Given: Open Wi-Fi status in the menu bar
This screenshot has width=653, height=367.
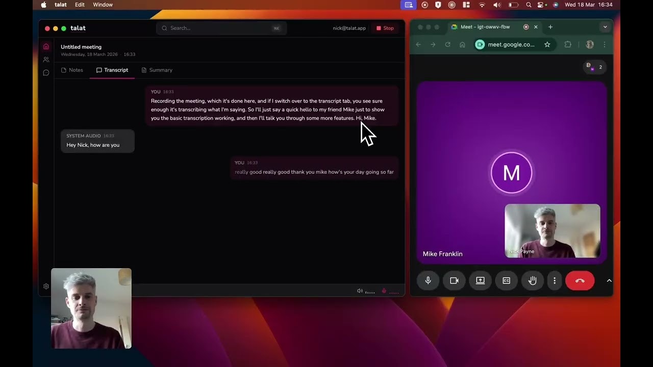Looking at the screenshot, I should 482,5.
